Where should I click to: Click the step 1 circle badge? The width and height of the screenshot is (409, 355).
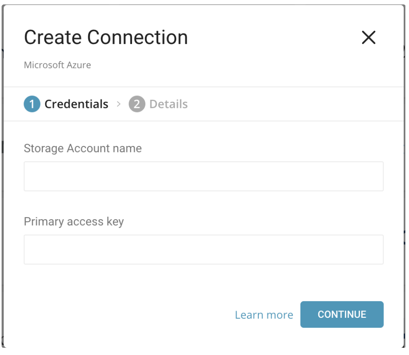32,104
